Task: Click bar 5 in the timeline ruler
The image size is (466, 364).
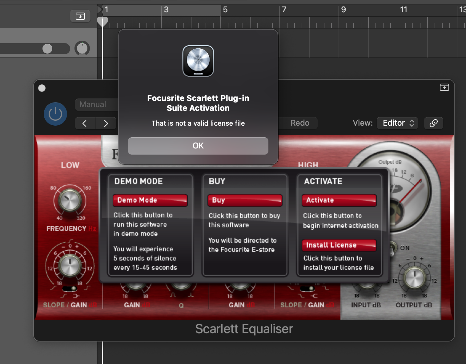Action: coord(225,10)
